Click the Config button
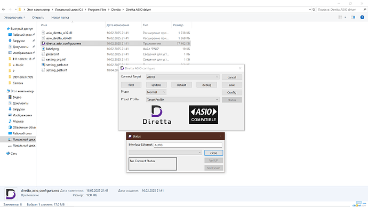 tap(231, 92)
